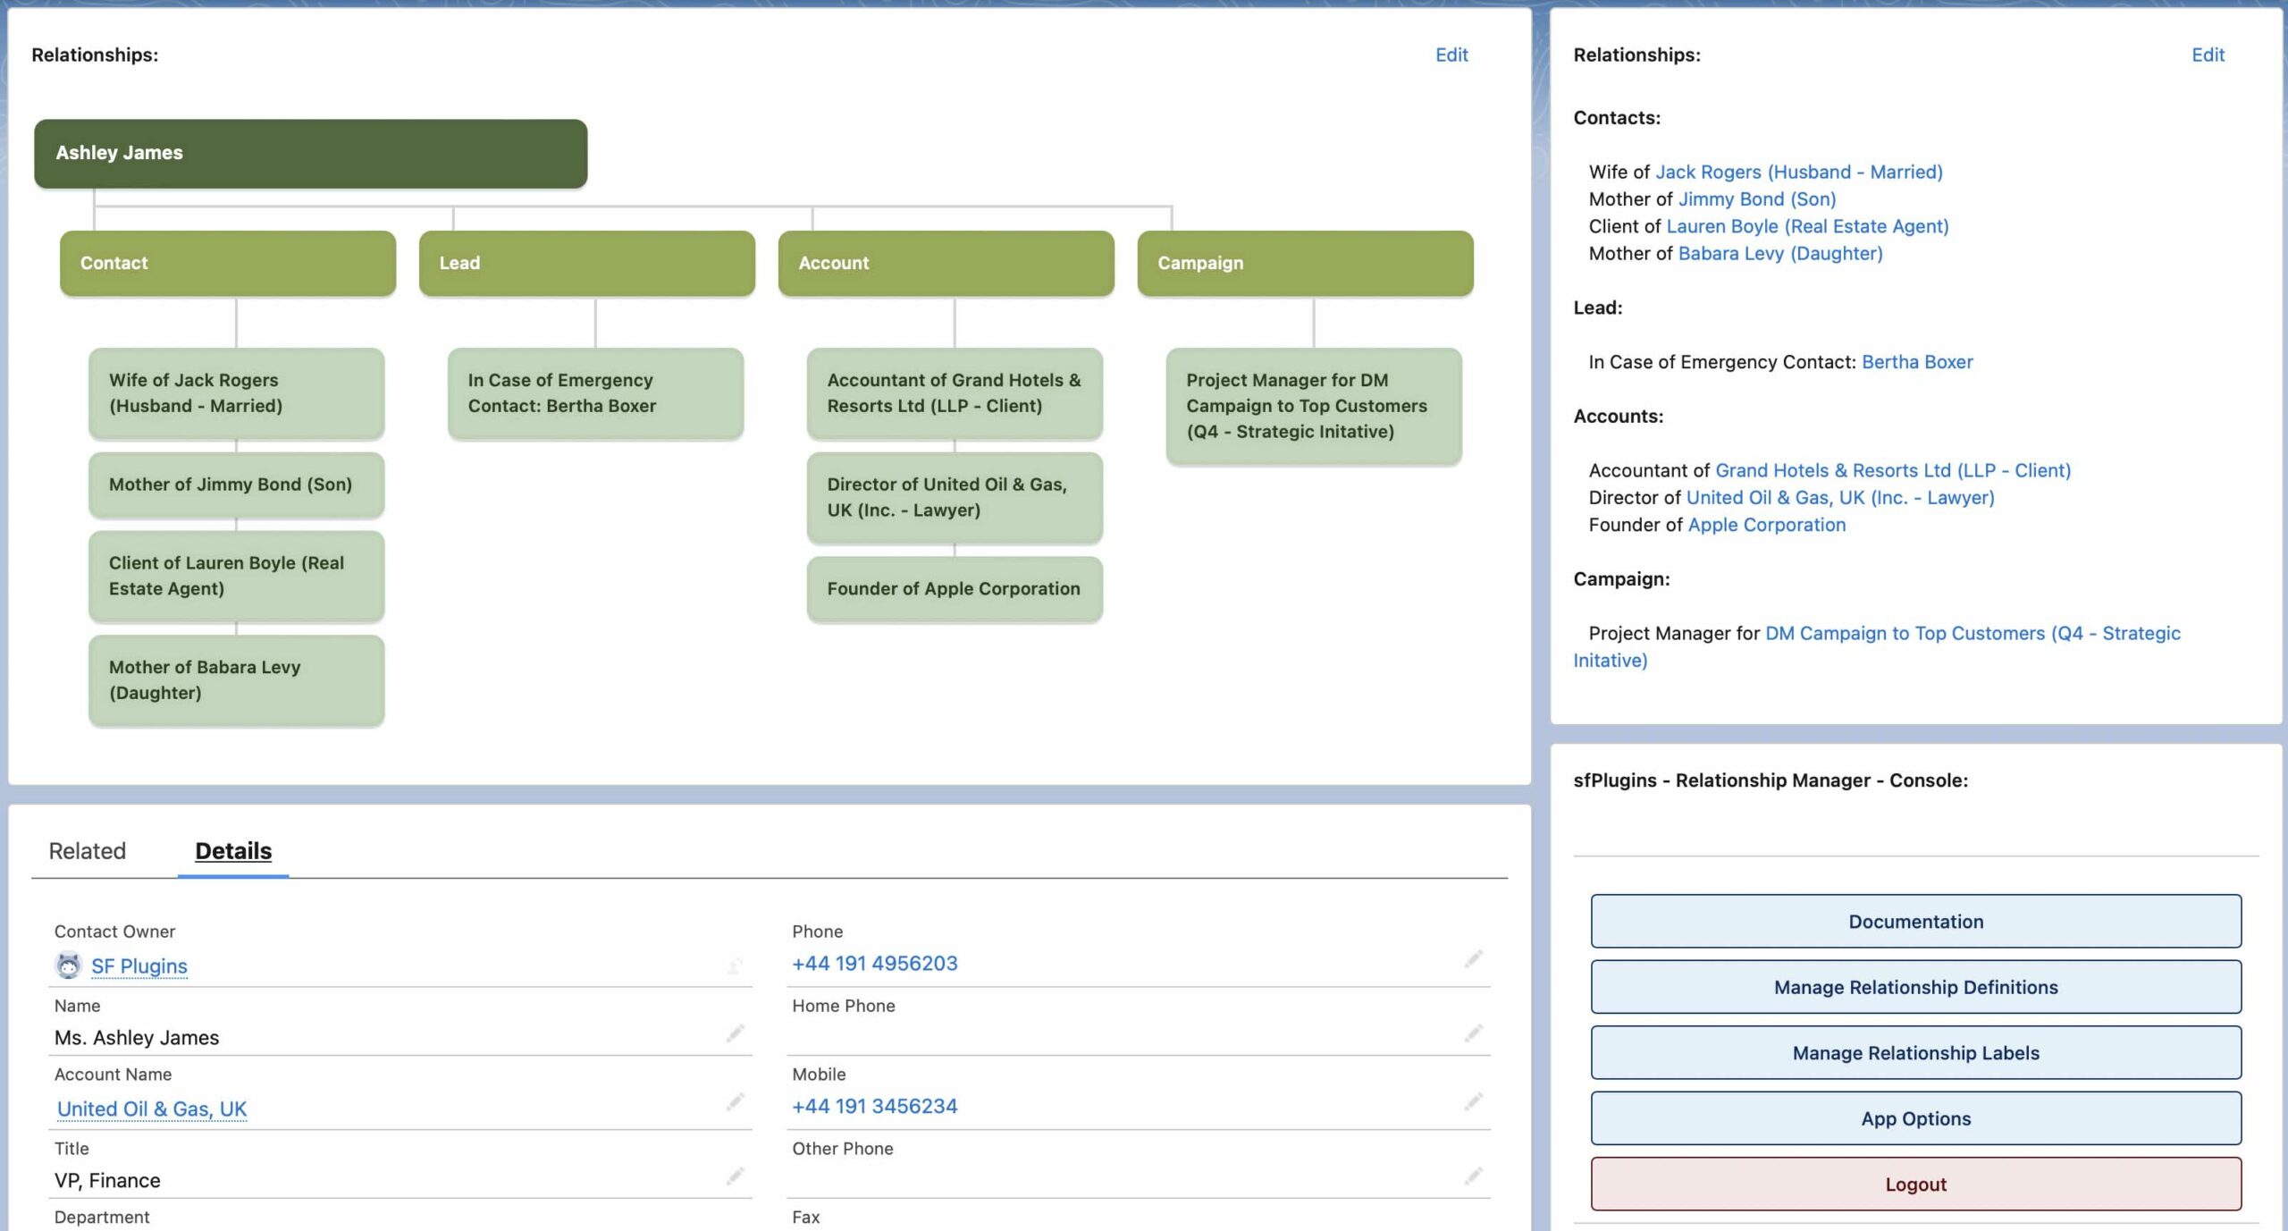This screenshot has width=2288, height=1231.
Task: Click the change owner icon beside SF Plugins
Action: pos(735,965)
